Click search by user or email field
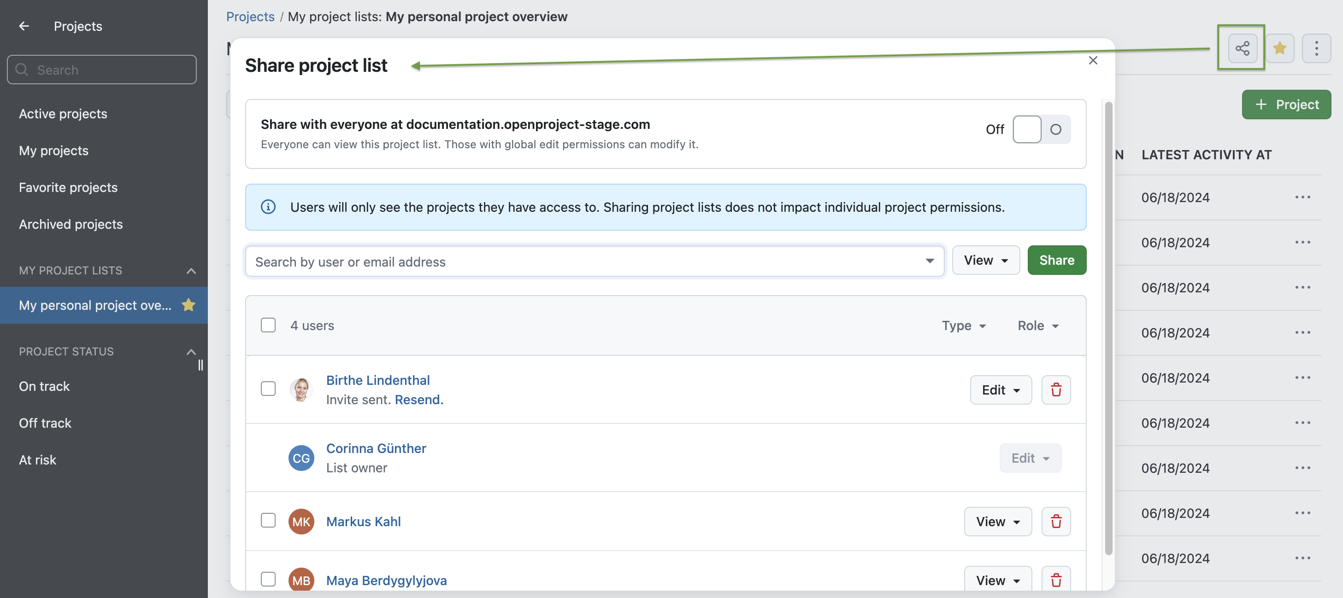The width and height of the screenshot is (1343, 598). (x=594, y=260)
